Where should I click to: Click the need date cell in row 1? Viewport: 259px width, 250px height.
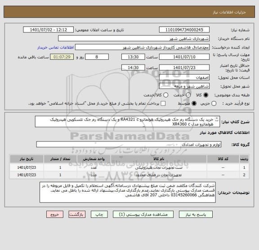coord(27,167)
